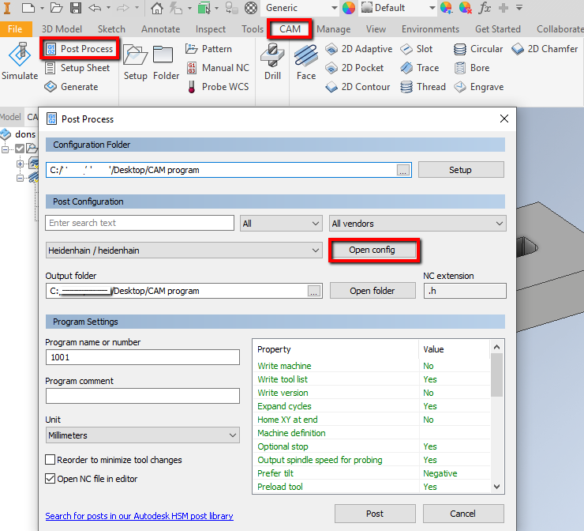This screenshot has width=584, height=531.
Task: Open the All post type dropdown
Action: [x=281, y=224]
